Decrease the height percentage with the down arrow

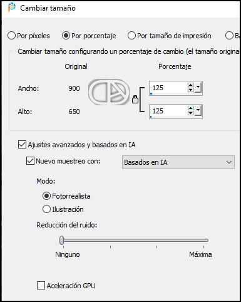[190, 113]
